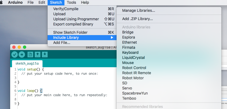227x109 pixels.
Task: Click the void loop() code line
Action: (x=30, y=91)
